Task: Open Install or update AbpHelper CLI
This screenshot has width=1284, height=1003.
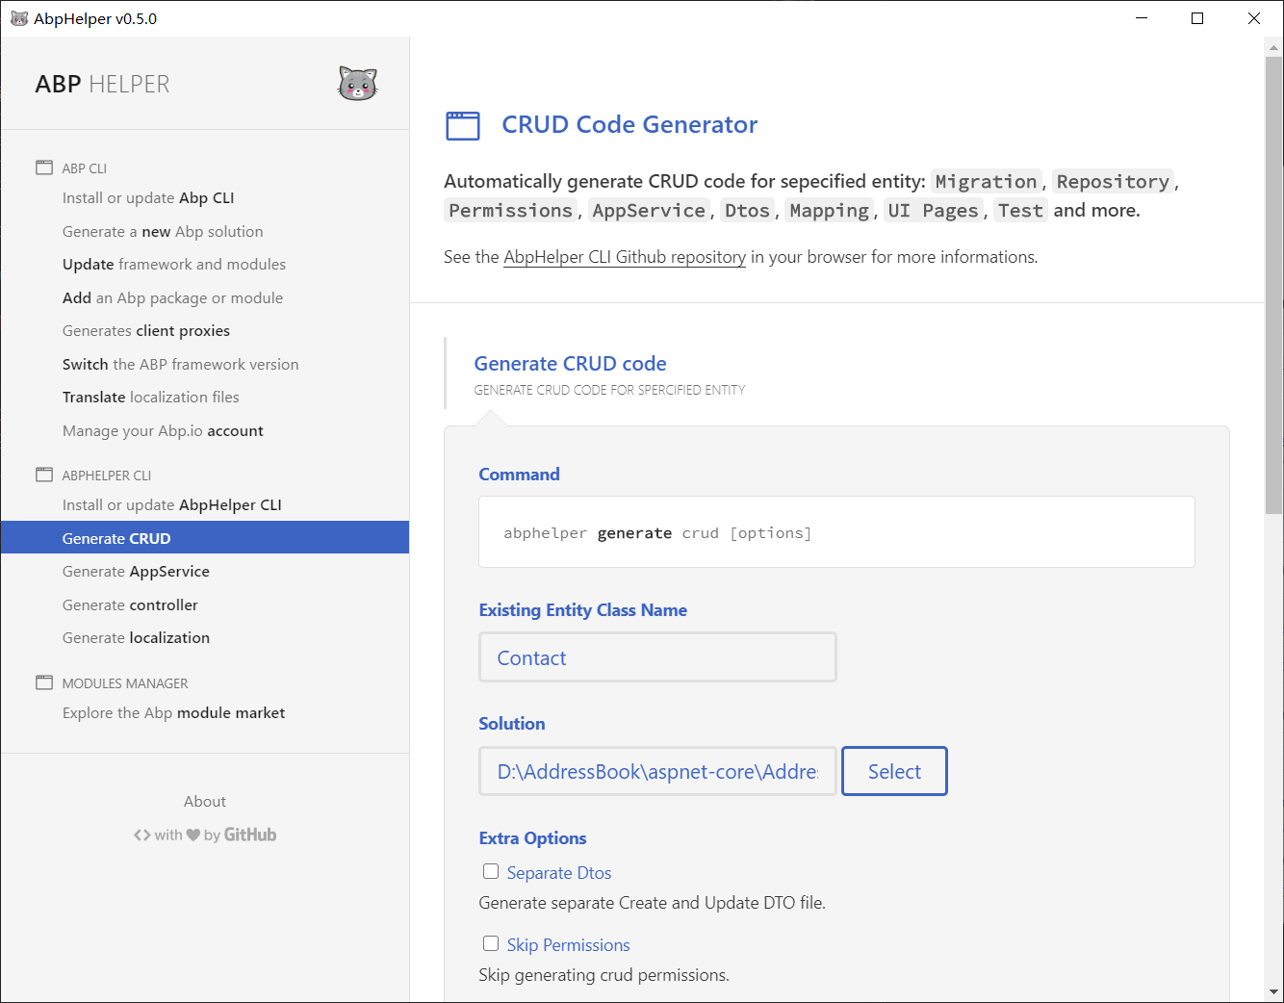Action: [171, 504]
